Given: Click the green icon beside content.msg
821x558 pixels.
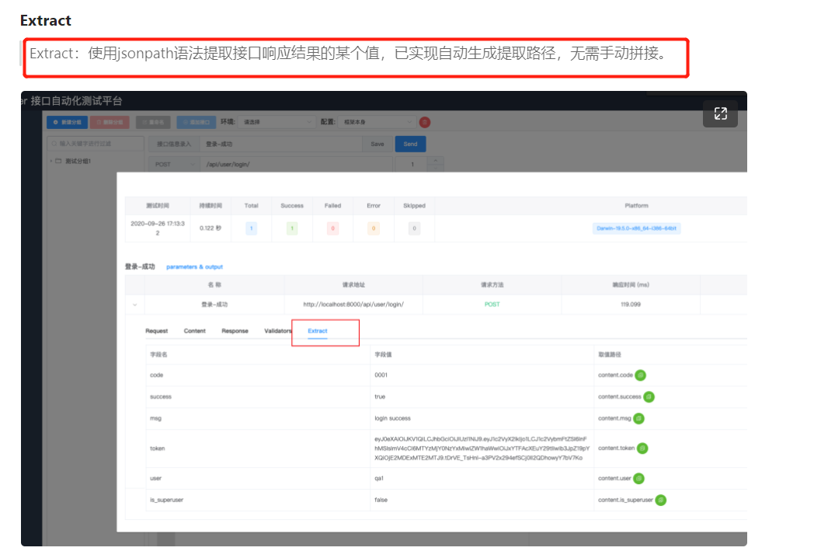Looking at the screenshot, I should click(x=638, y=418).
